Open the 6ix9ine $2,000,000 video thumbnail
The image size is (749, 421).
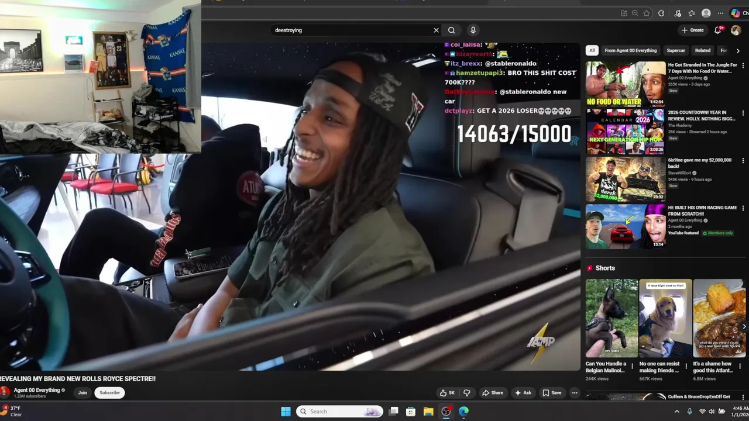[626, 178]
